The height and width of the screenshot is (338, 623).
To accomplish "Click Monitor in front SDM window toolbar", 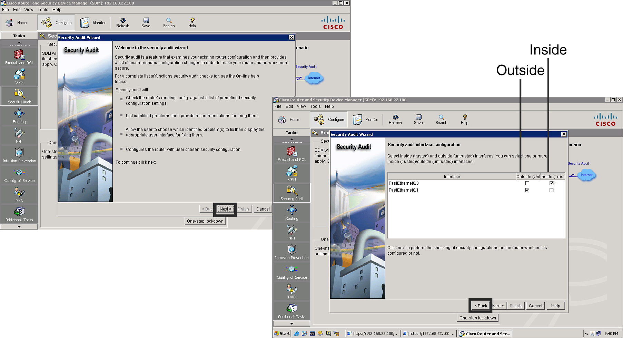I will (x=366, y=120).
